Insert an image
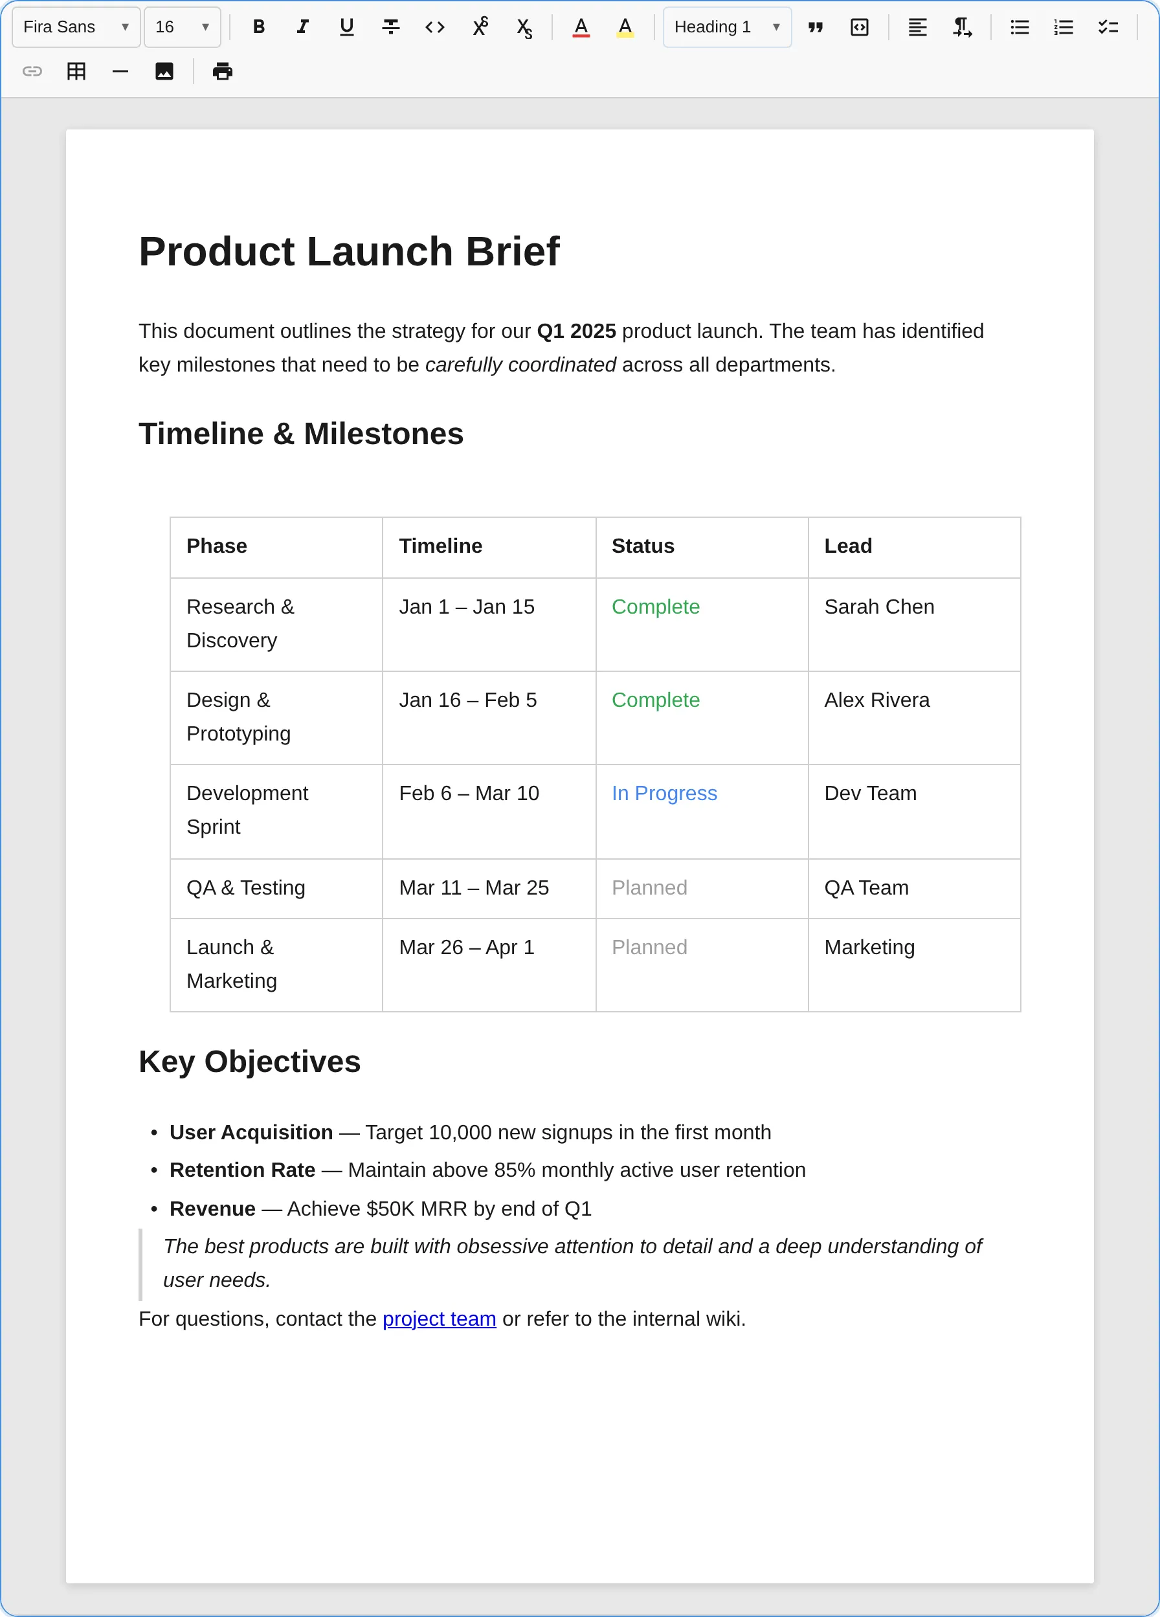The image size is (1160, 1617). (x=164, y=71)
